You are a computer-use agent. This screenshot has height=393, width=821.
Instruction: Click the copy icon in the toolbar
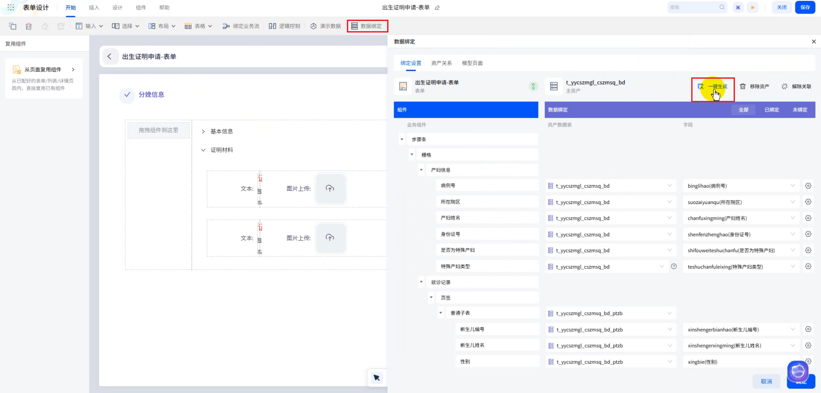tap(13, 26)
